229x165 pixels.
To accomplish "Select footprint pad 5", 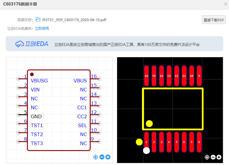I will (176, 142).
